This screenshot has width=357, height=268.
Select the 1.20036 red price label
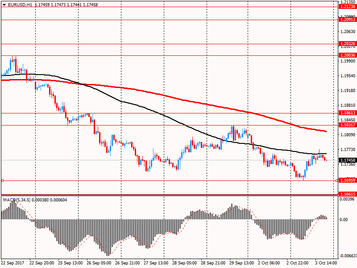[x=348, y=55]
